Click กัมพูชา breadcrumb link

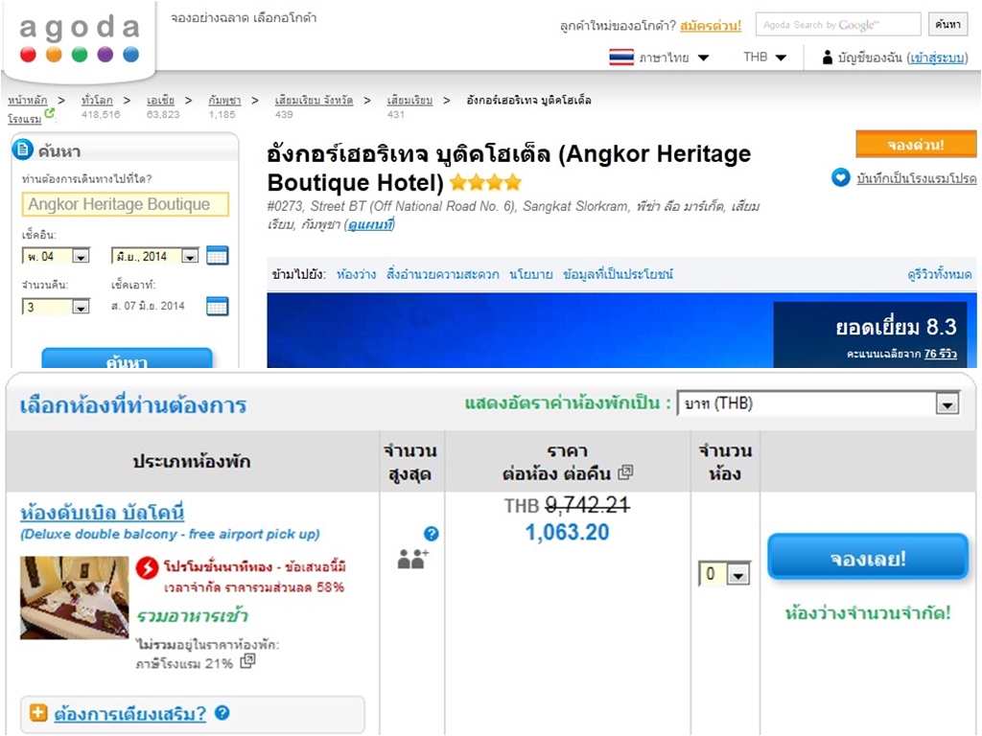pos(224,100)
